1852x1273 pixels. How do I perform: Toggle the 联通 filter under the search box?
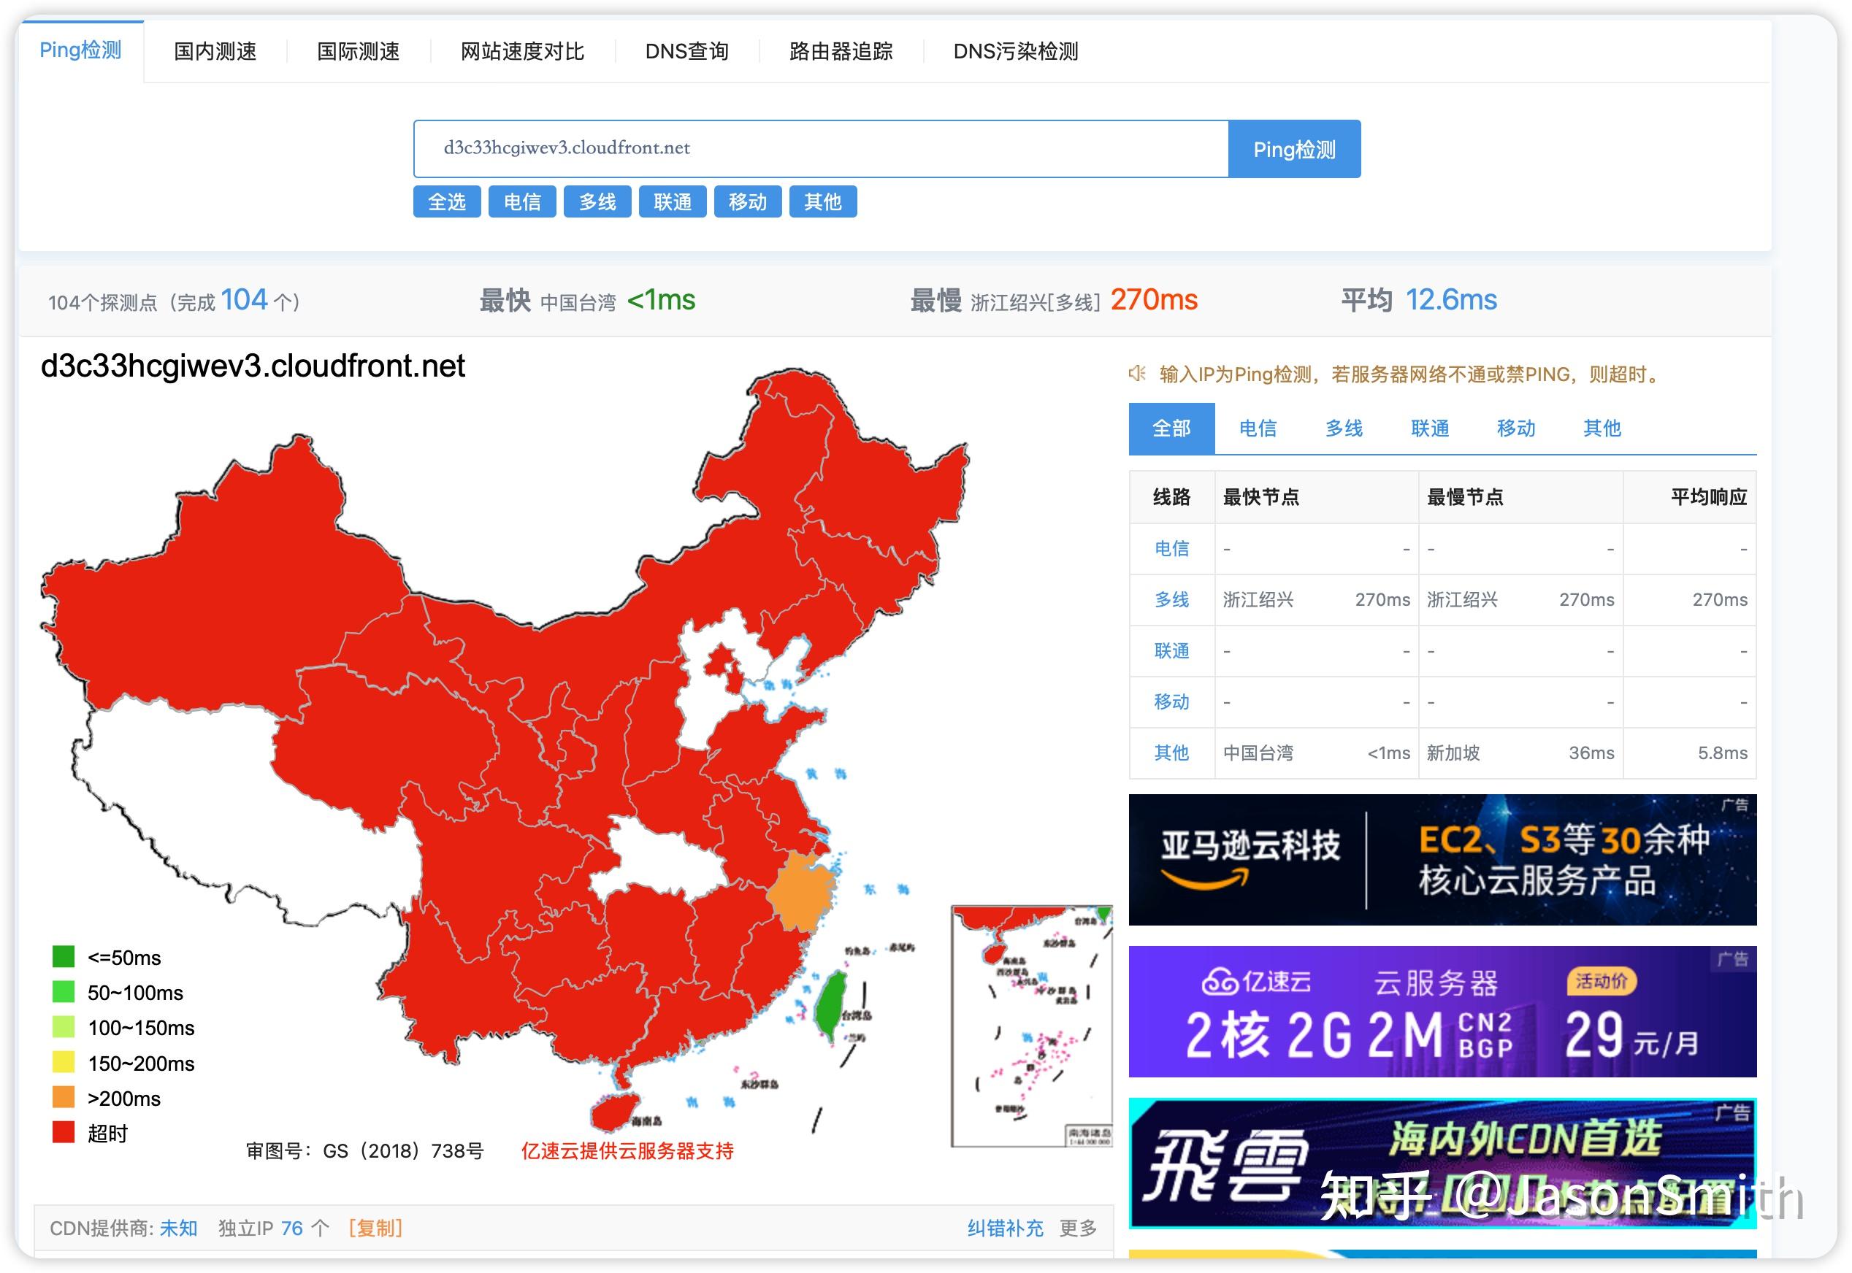(673, 201)
